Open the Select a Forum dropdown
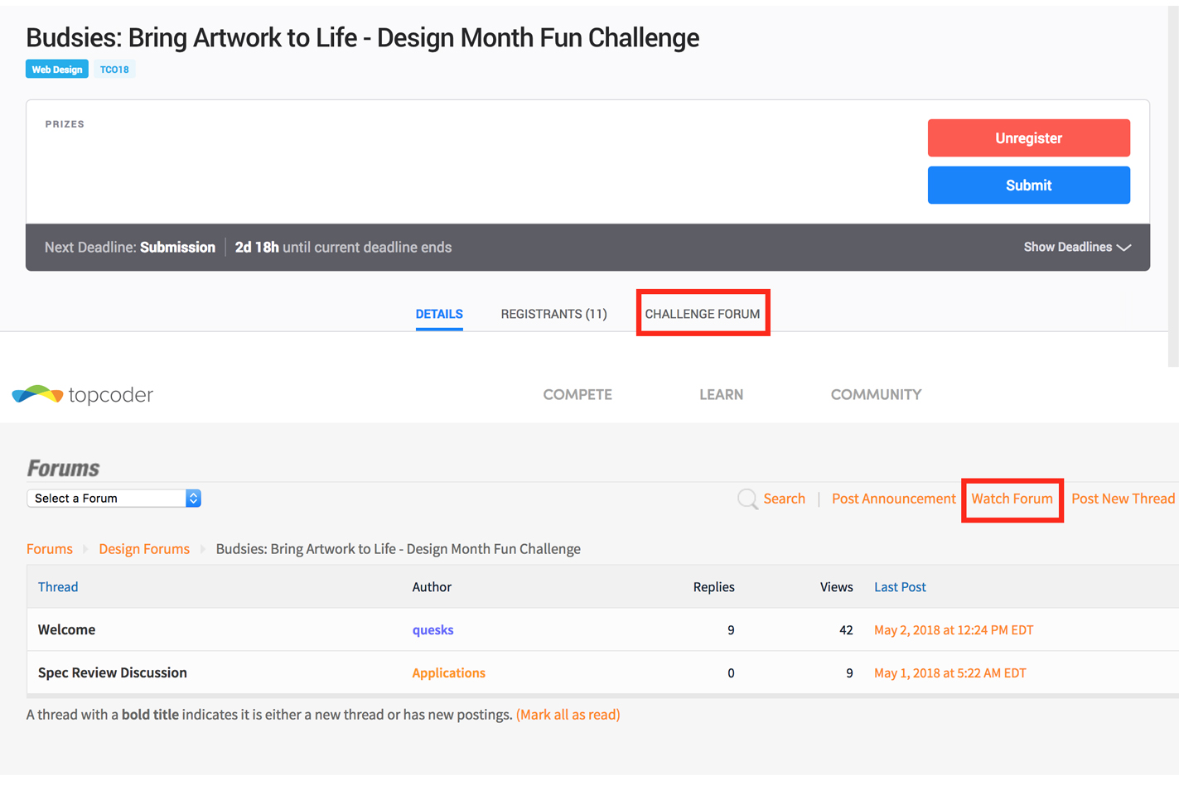This screenshot has height=795, width=1179. [114, 499]
